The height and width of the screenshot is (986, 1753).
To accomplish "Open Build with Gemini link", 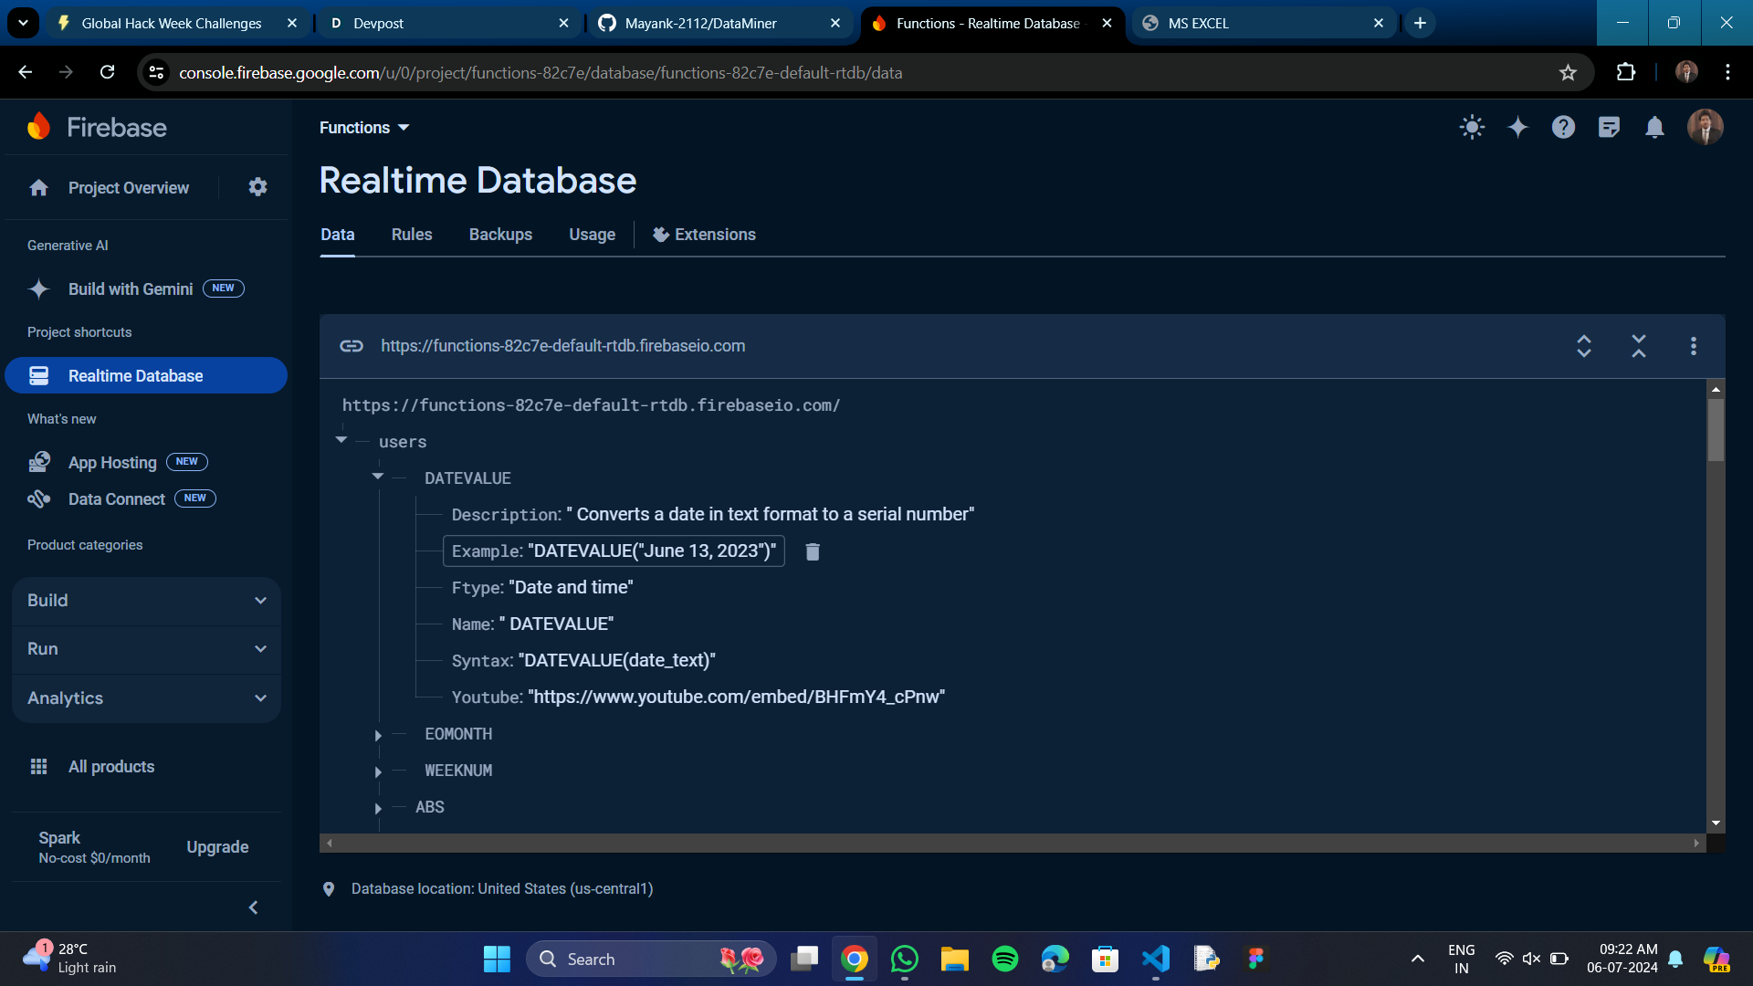I will [131, 289].
